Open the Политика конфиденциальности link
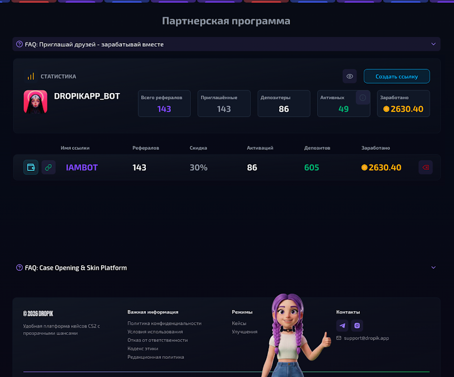The image size is (454, 377). [x=165, y=323]
